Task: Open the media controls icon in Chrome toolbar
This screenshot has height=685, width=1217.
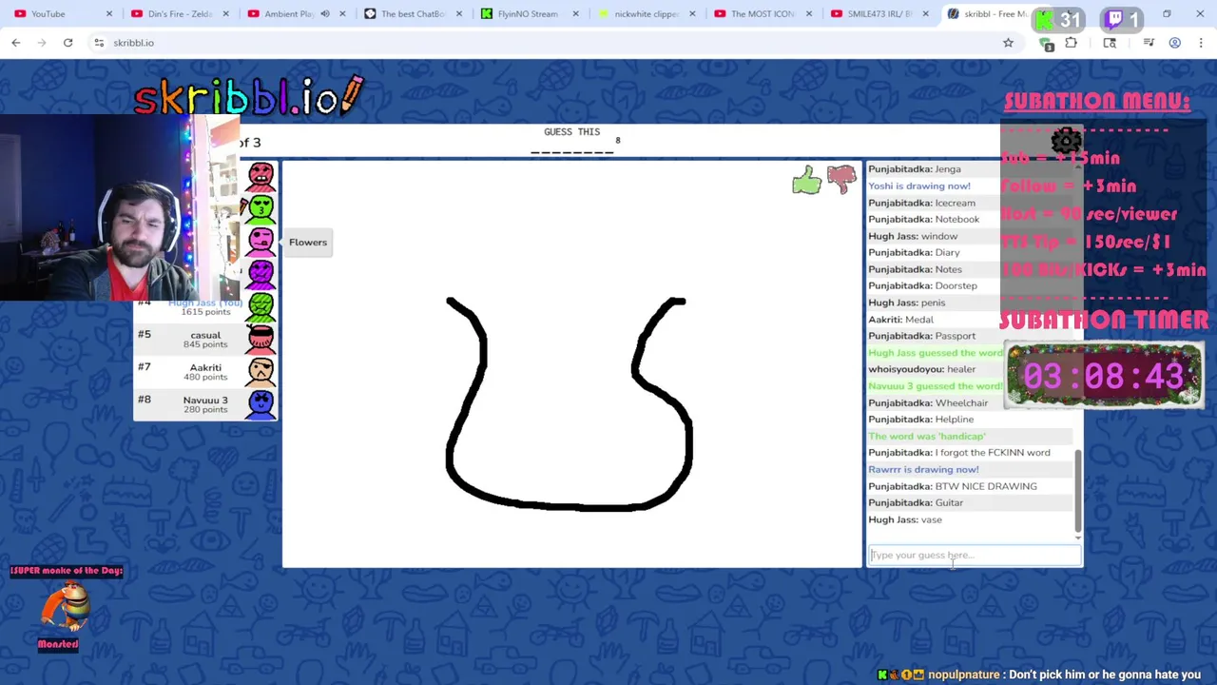Action: point(1149,43)
